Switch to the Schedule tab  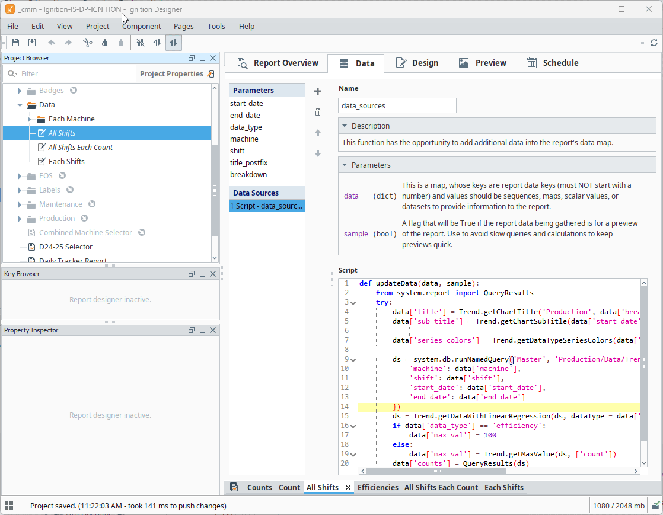552,63
